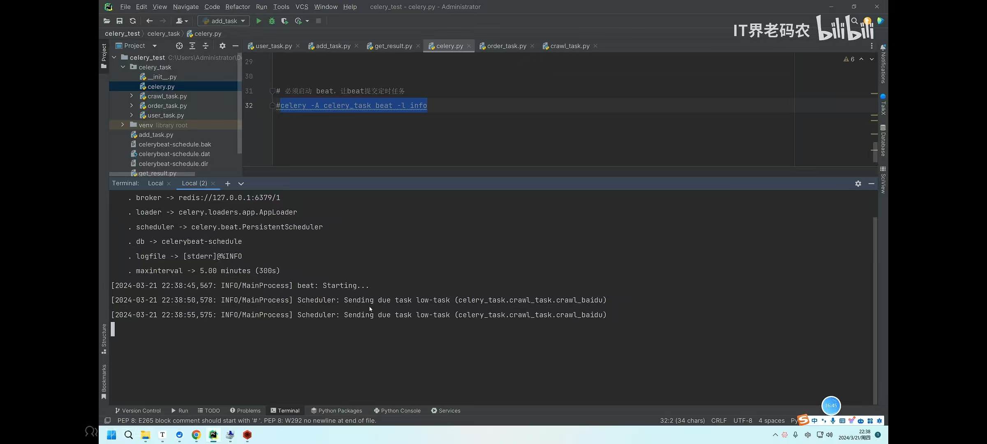Screen dimensions: 987x444
Task: Open the Refactor menu
Action: point(237,7)
